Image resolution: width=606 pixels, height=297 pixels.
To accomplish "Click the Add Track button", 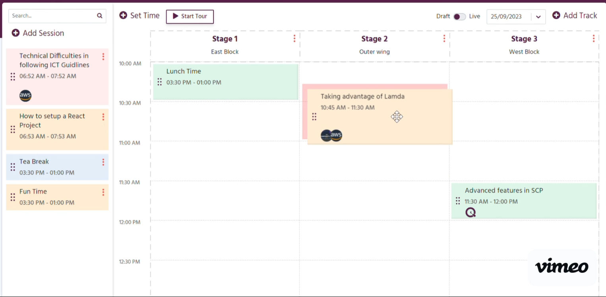I will point(575,15).
